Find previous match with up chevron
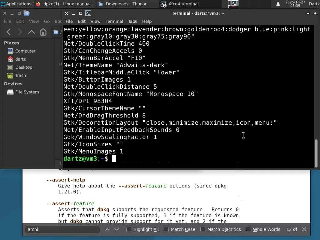 [107, 229]
